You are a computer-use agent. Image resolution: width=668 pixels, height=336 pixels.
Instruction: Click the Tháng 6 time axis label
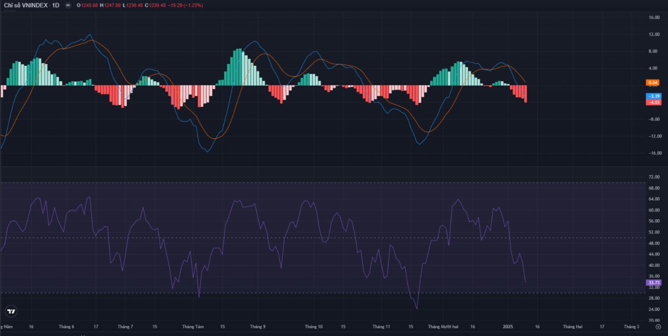point(66,327)
